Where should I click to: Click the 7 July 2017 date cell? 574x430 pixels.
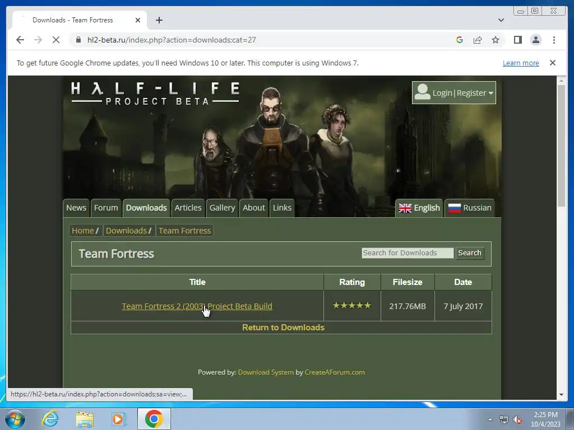pos(463,306)
